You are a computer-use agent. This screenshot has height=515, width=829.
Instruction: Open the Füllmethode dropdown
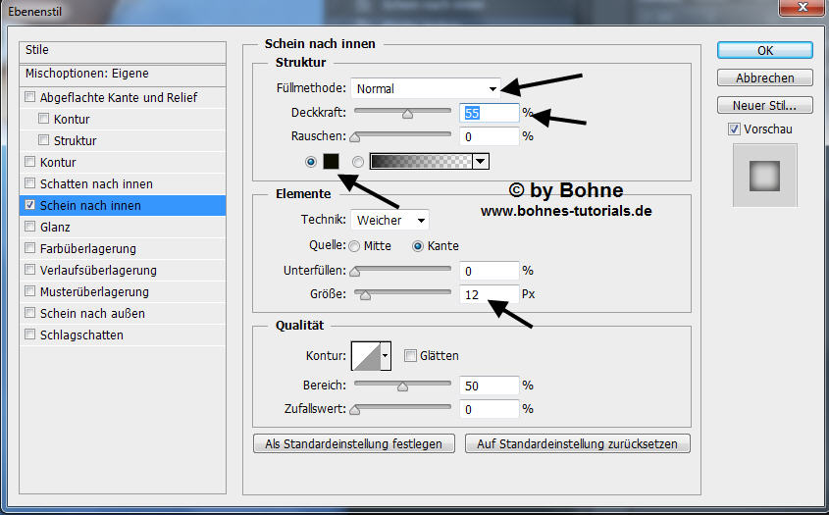tap(425, 88)
